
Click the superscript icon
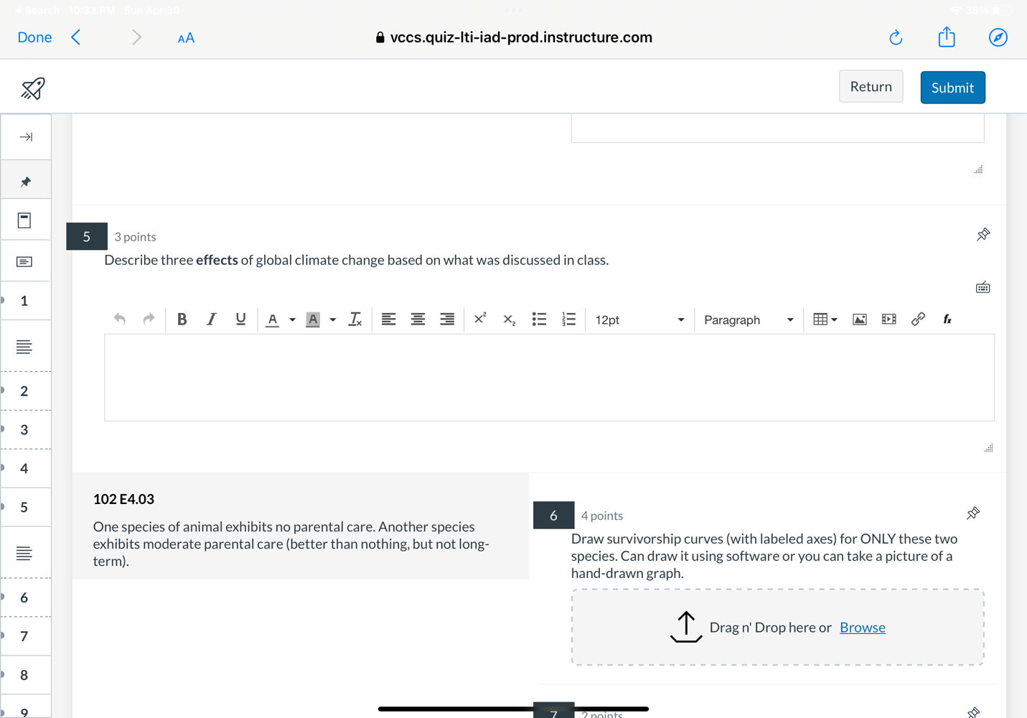click(480, 319)
